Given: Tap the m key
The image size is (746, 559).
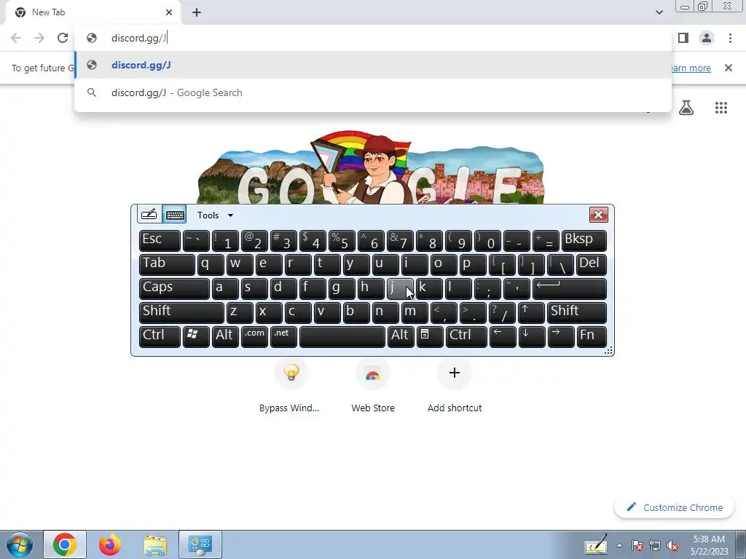Looking at the screenshot, I should tap(415, 313).
